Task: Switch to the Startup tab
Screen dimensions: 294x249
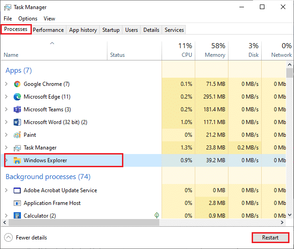Action: [x=111, y=30]
